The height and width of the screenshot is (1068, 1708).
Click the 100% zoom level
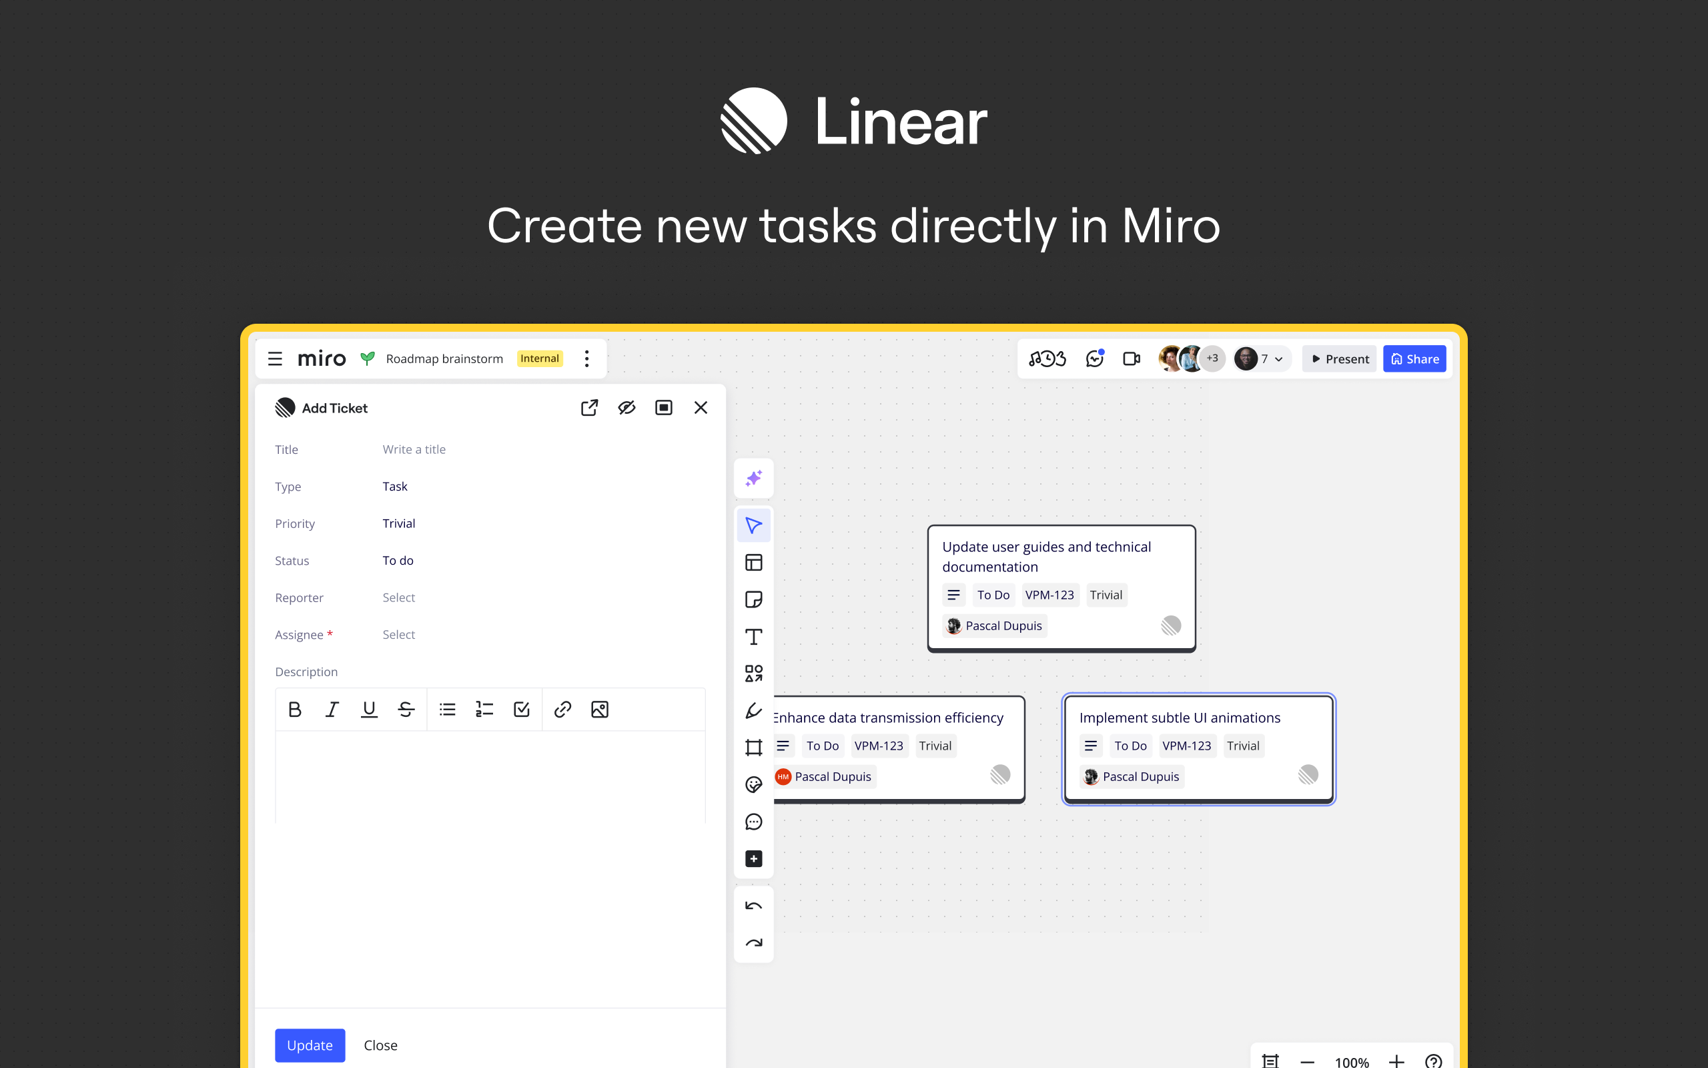pos(1352,1061)
